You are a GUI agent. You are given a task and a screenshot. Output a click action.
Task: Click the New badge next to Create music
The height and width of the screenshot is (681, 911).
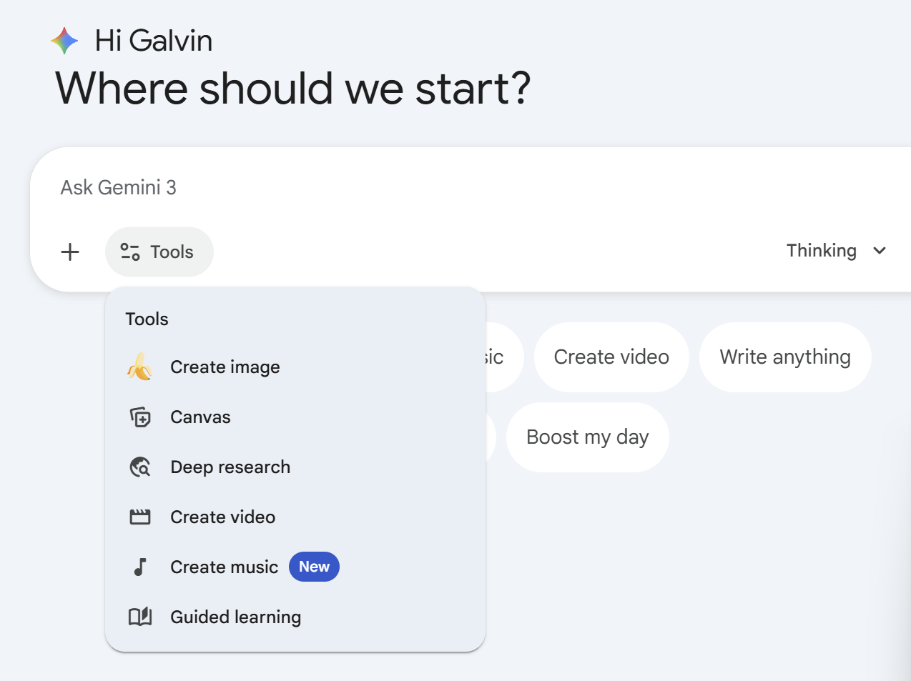314,567
